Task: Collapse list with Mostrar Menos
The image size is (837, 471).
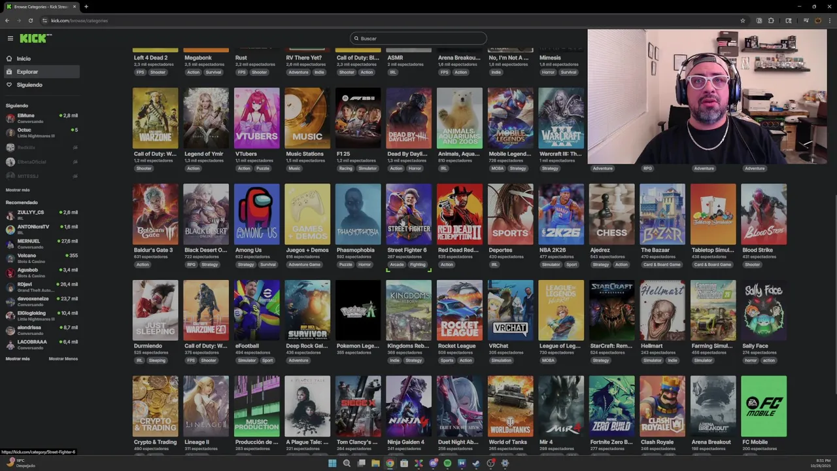Action: (x=63, y=358)
